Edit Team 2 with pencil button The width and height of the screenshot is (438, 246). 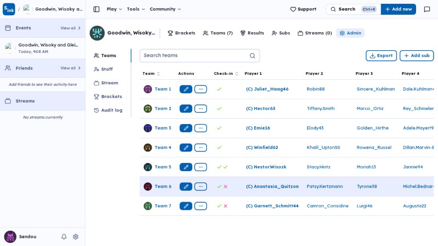[186, 108]
